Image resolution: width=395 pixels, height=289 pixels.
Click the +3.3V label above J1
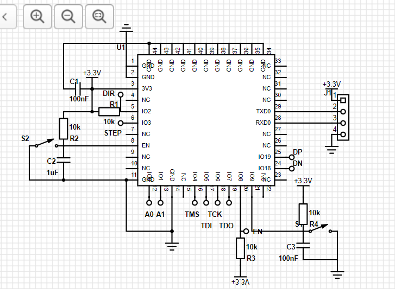[331, 84]
